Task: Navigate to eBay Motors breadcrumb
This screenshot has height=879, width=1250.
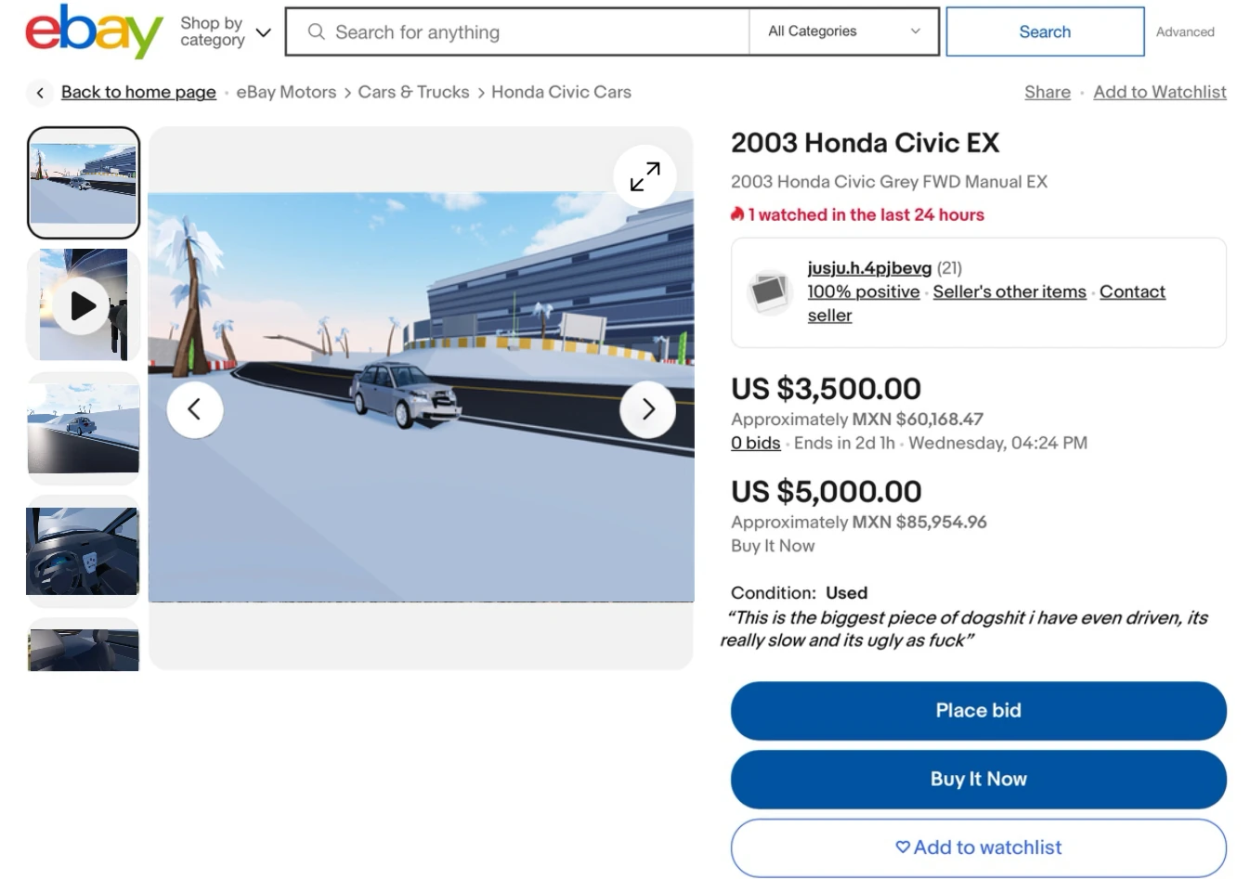Action: coord(286,92)
